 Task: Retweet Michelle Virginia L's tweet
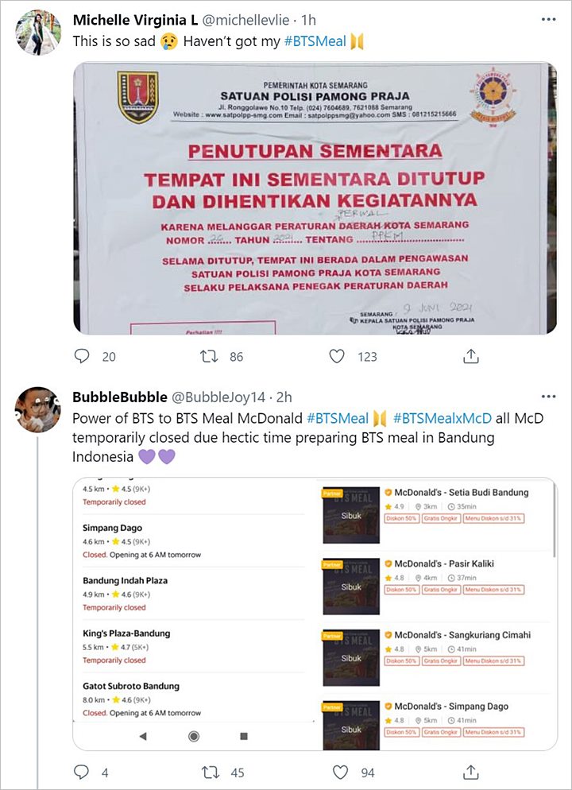[x=208, y=357]
